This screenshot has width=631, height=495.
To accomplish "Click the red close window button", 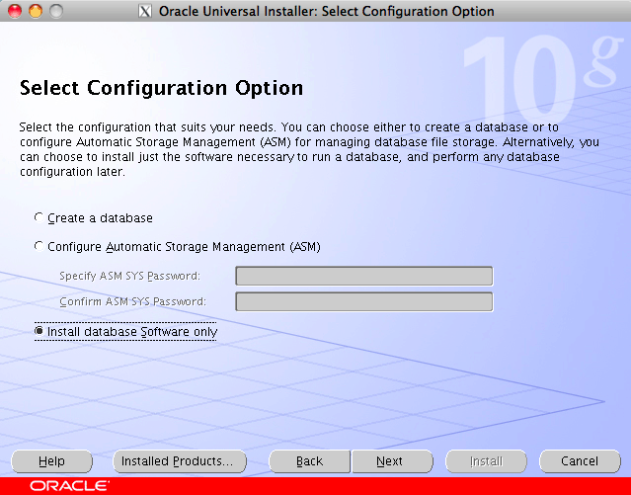I will [16, 12].
